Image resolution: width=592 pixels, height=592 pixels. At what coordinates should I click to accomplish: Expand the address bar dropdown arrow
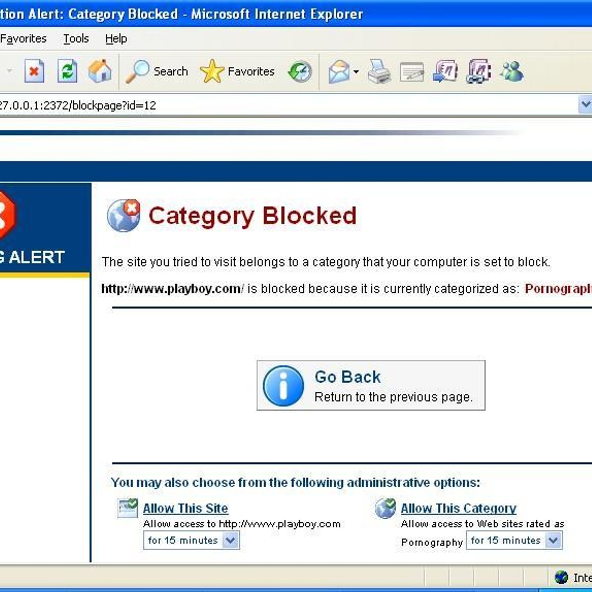[585, 105]
